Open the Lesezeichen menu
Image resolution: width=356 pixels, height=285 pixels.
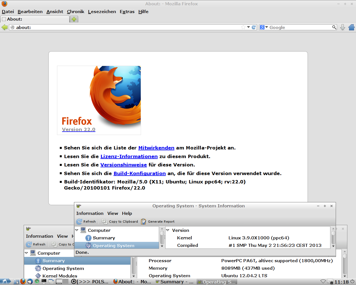point(102,12)
